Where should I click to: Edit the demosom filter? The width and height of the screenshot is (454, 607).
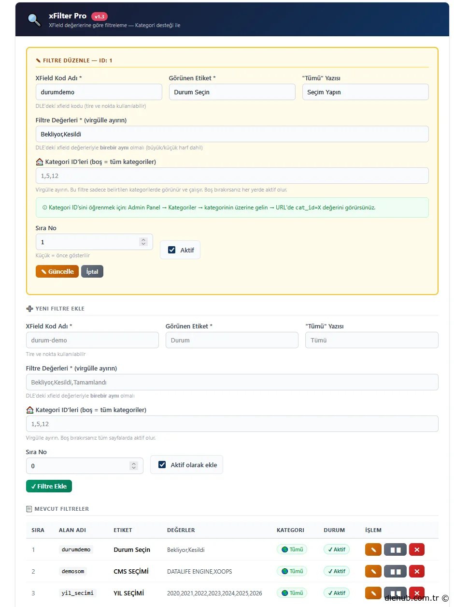coord(373,571)
